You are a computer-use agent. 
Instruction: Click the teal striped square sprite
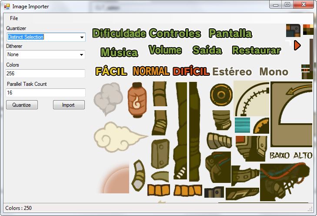pos(242,125)
